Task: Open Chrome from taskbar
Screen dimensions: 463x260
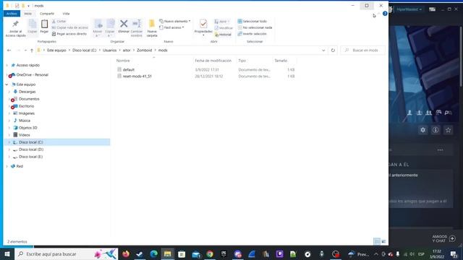Action: (210, 254)
